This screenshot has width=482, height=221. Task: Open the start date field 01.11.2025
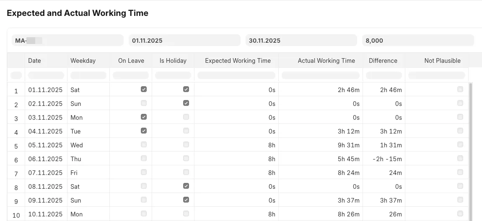point(184,41)
